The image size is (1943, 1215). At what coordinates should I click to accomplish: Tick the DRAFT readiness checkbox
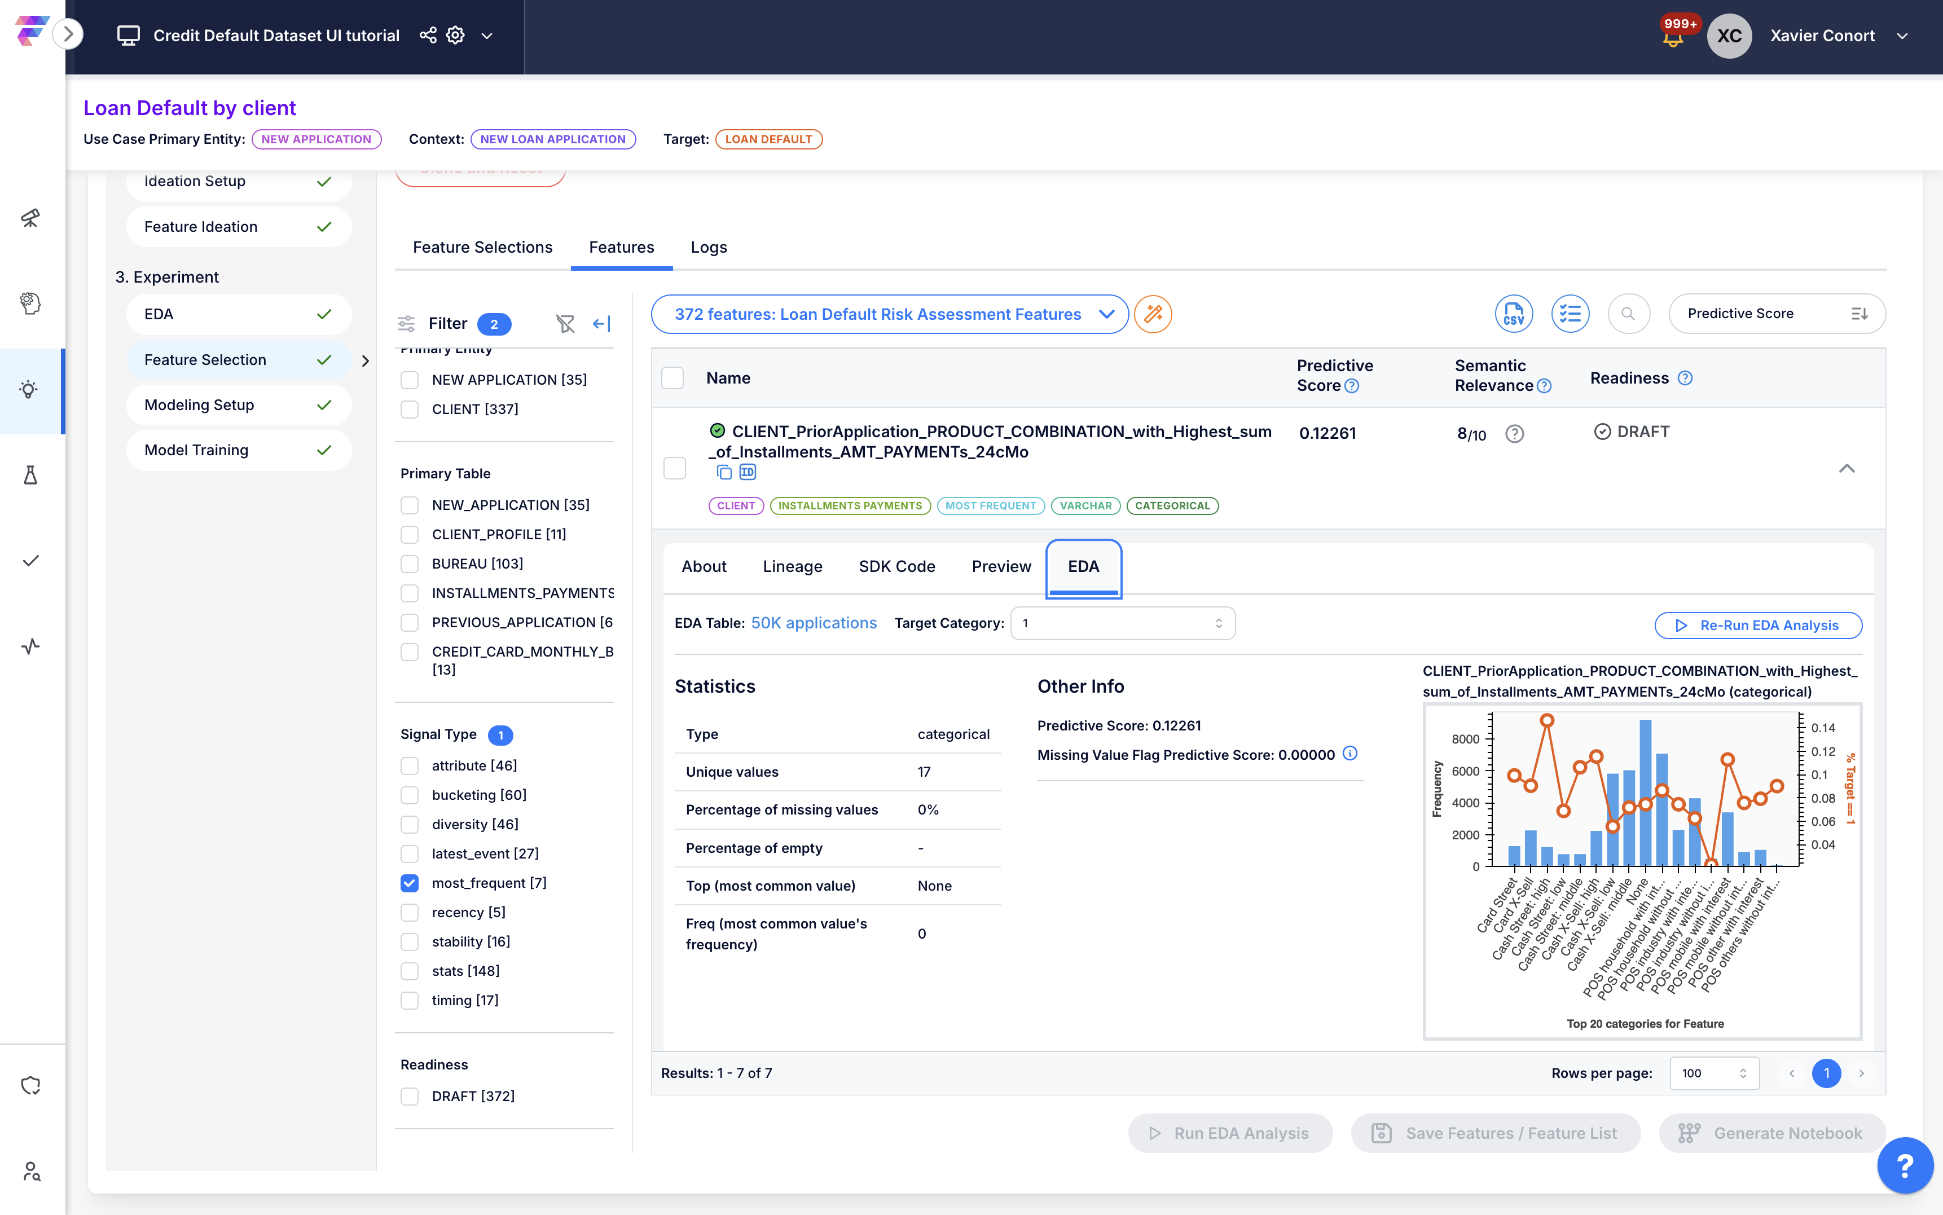click(x=410, y=1096)
